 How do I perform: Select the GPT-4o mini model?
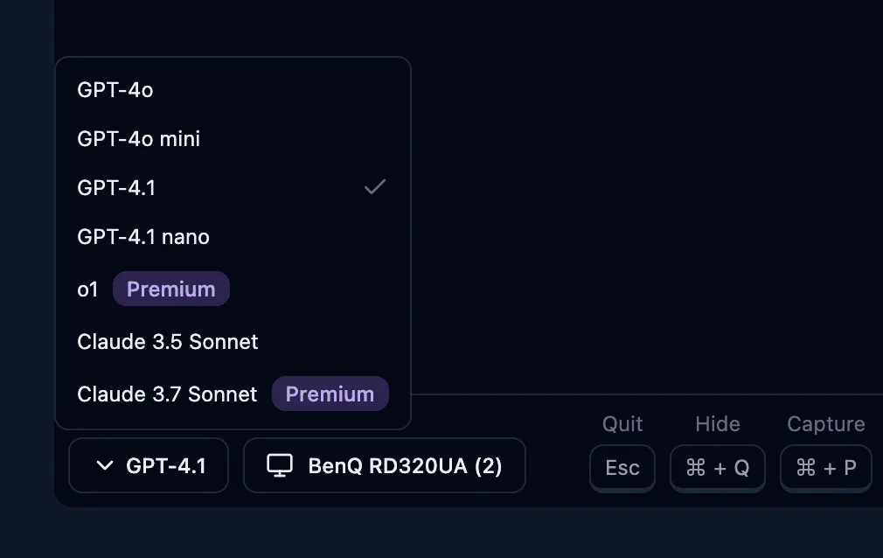(139, 138)
